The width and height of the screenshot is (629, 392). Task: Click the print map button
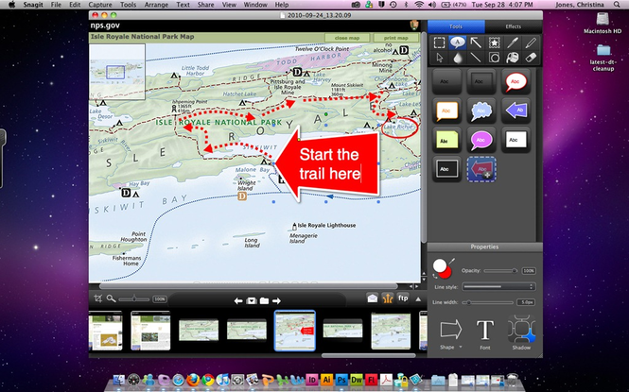click(395, 38)
